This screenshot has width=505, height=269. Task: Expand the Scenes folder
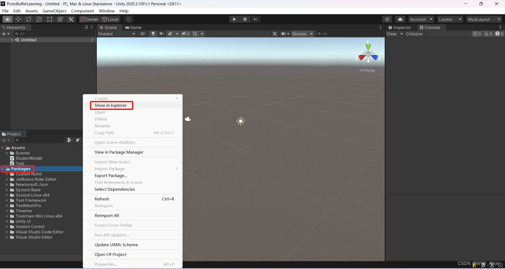pos(7,153)
